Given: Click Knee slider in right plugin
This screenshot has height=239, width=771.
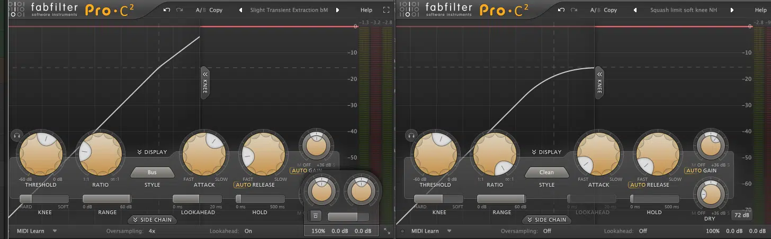Looking at the screenshot, I should coord(439,199).
